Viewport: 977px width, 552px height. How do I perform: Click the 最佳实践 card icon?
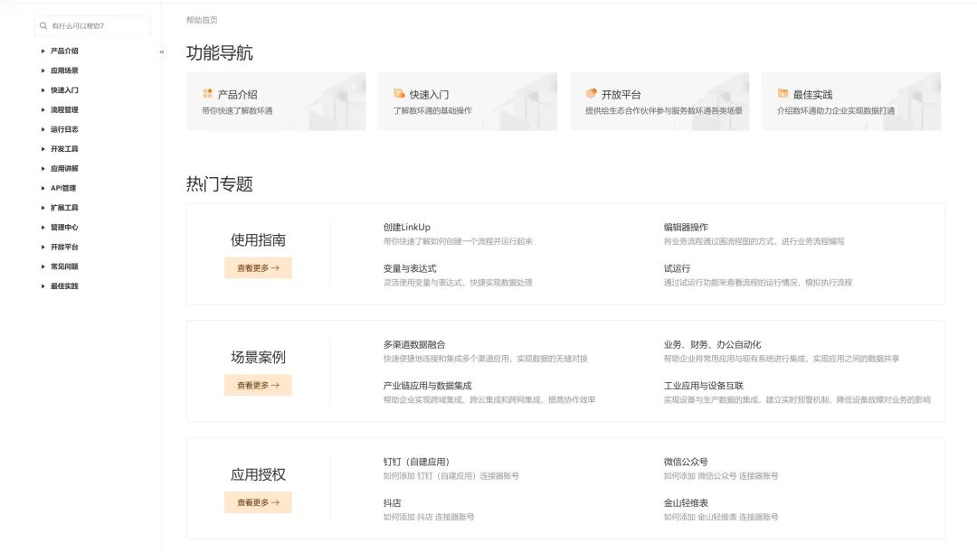tap(783, 94)
